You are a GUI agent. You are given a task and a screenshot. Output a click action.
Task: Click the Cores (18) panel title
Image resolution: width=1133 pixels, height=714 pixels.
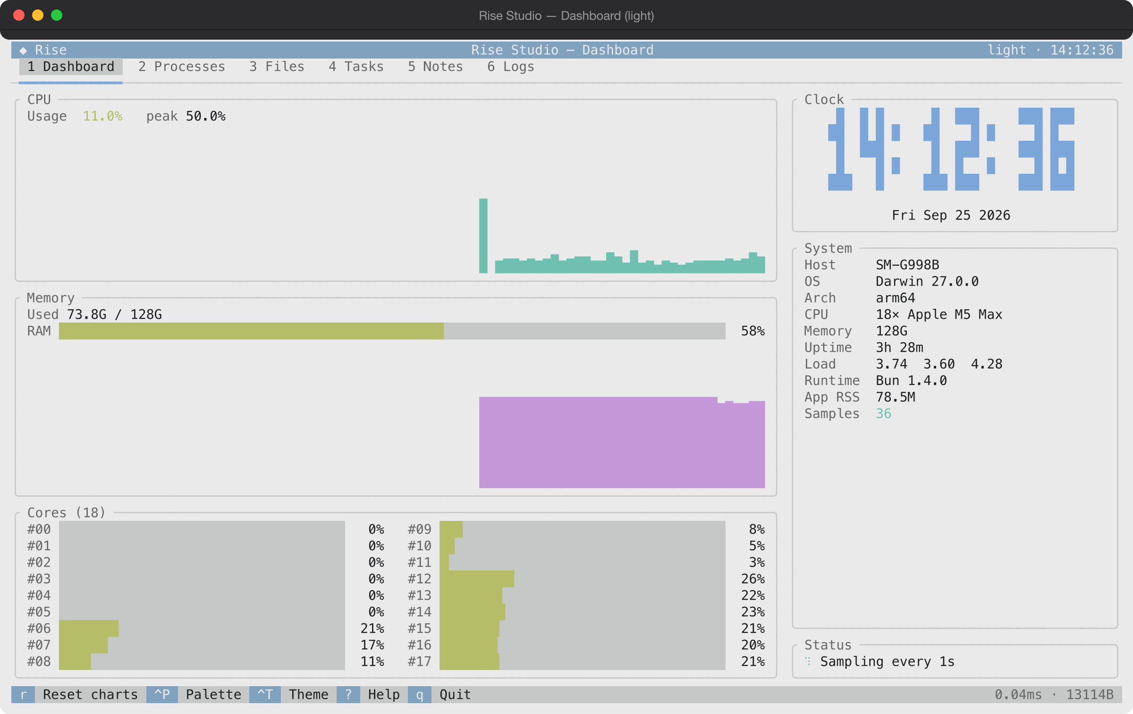pos(67,513)
